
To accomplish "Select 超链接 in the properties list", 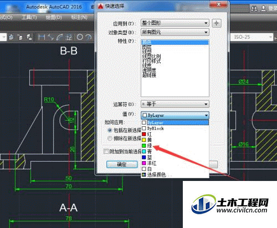I will point(175,75).
